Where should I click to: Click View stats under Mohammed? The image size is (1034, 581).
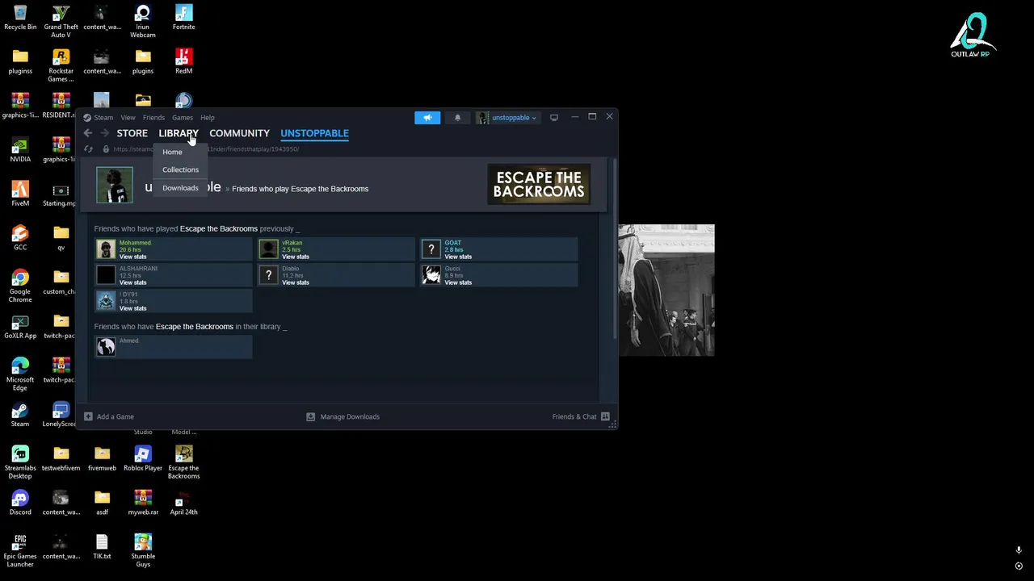(133, 257)
